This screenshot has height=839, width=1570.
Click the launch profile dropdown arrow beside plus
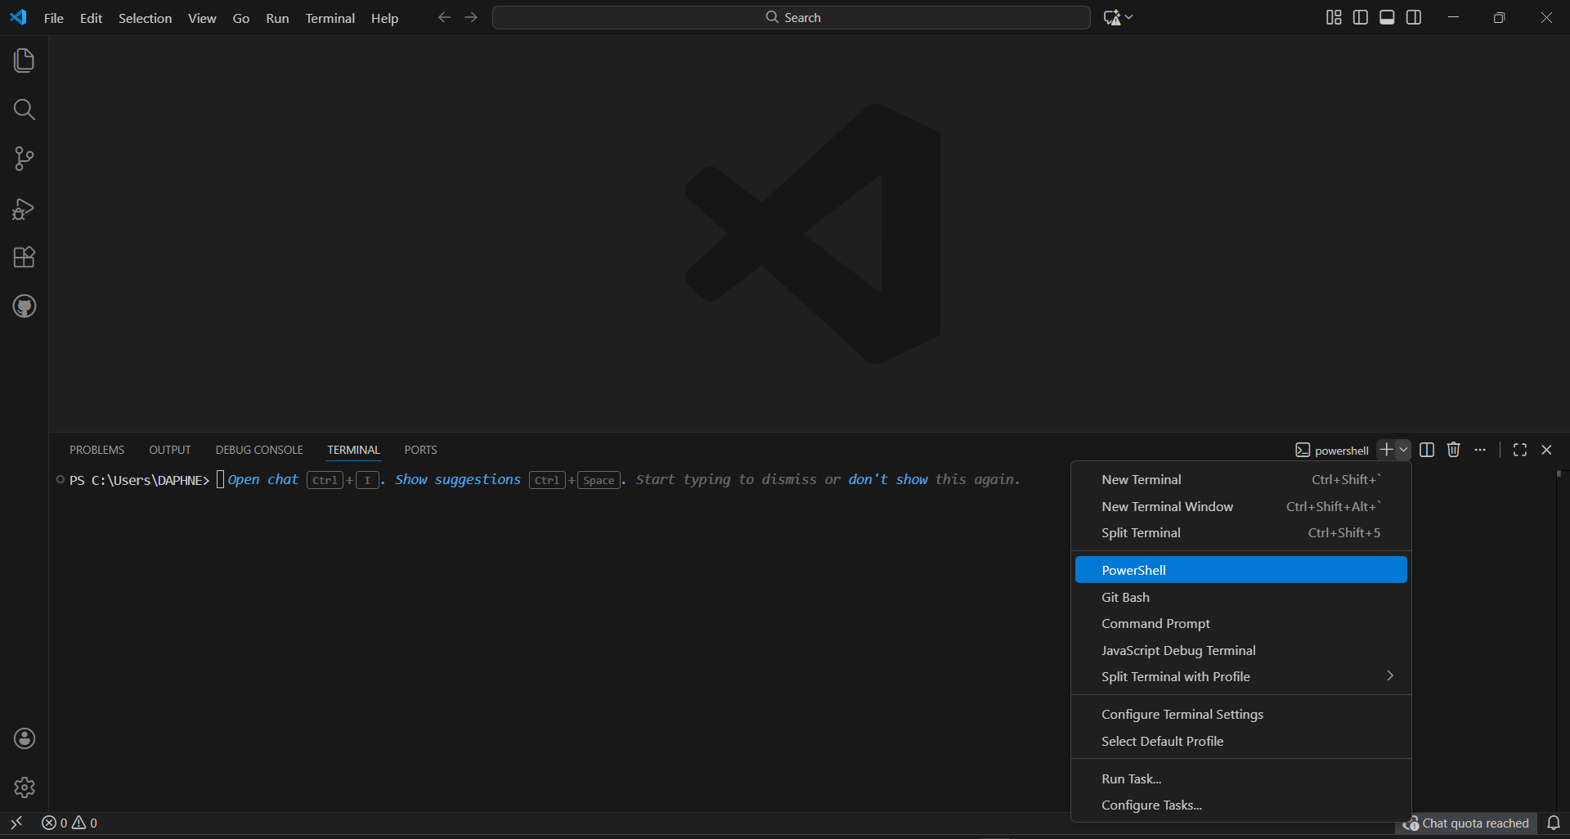(x=1403, y=450)
